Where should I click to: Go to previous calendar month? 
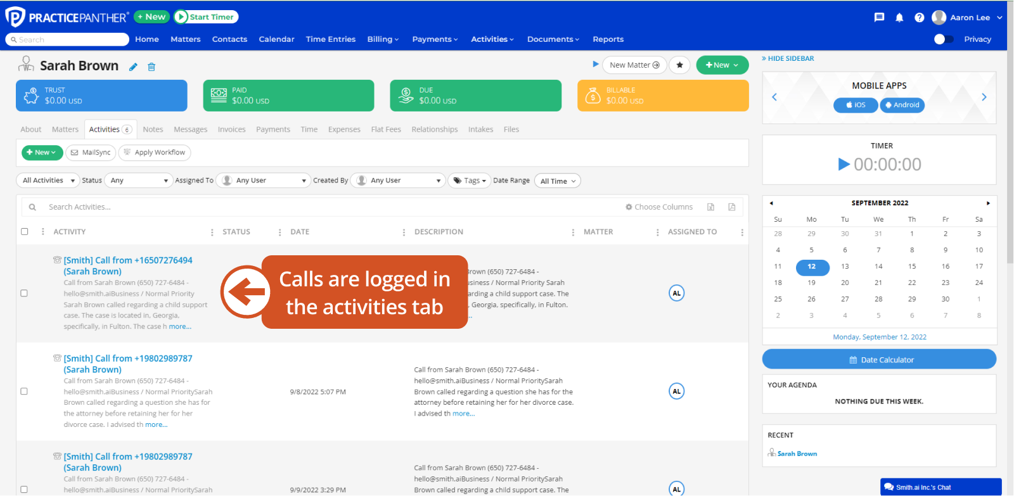pos(771,203)
